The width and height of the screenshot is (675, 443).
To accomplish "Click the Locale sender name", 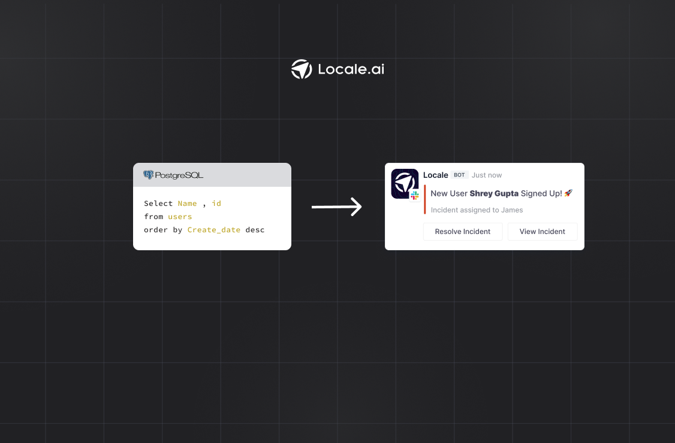I will (436, 175).
